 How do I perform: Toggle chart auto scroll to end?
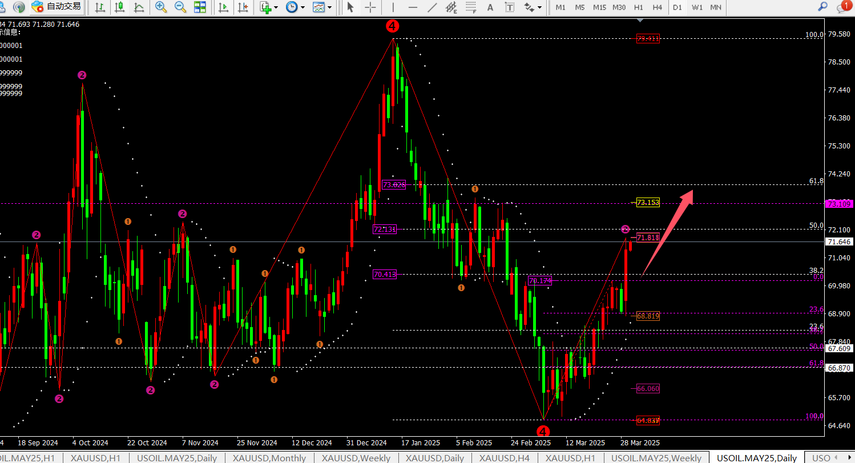(x=224, y=7)
